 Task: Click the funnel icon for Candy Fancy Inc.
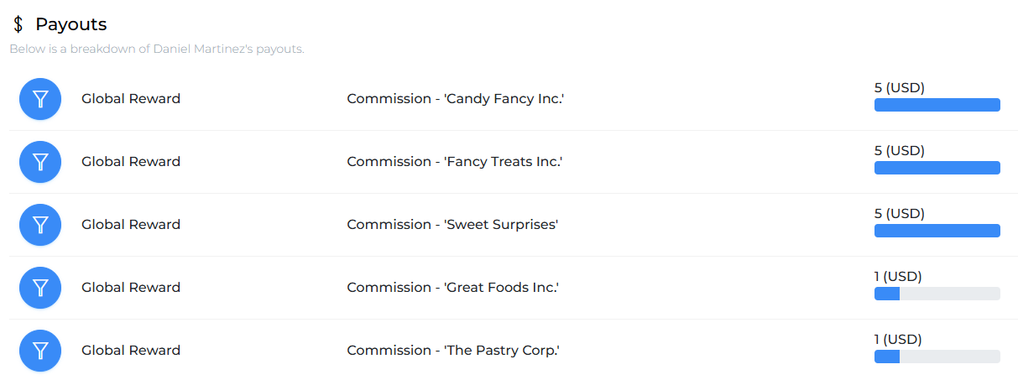click(x=40, y=99)
